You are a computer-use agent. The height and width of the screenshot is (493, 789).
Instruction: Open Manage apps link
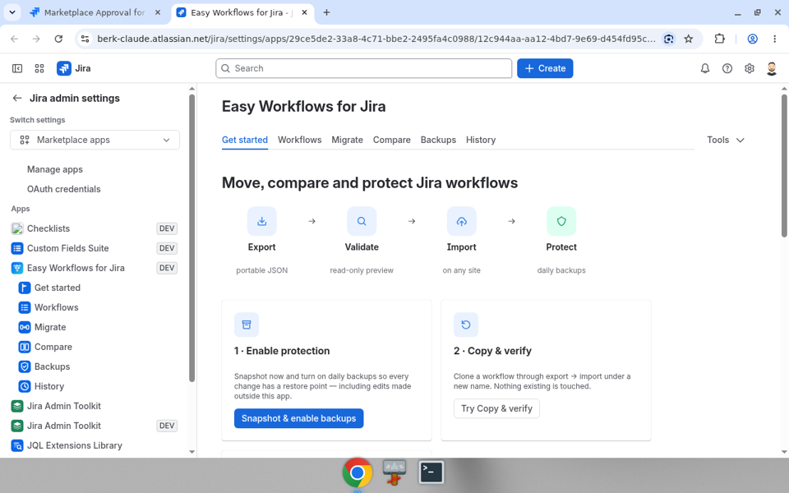55,169
